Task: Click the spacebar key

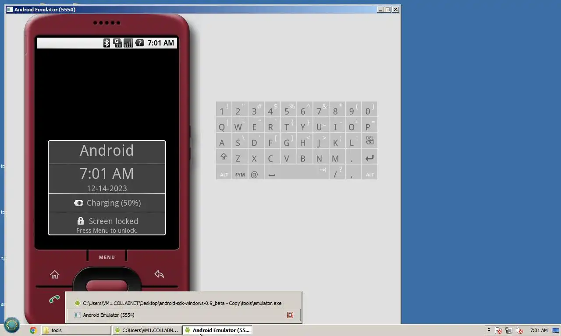Action: coord(296,172)
